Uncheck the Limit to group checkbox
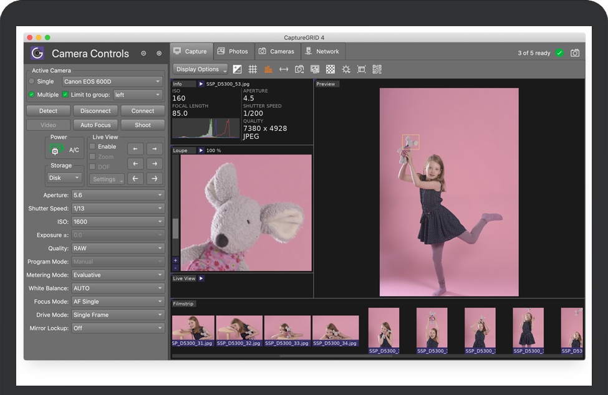Screen dimensions: 608x395 click(x=65, y=95)
